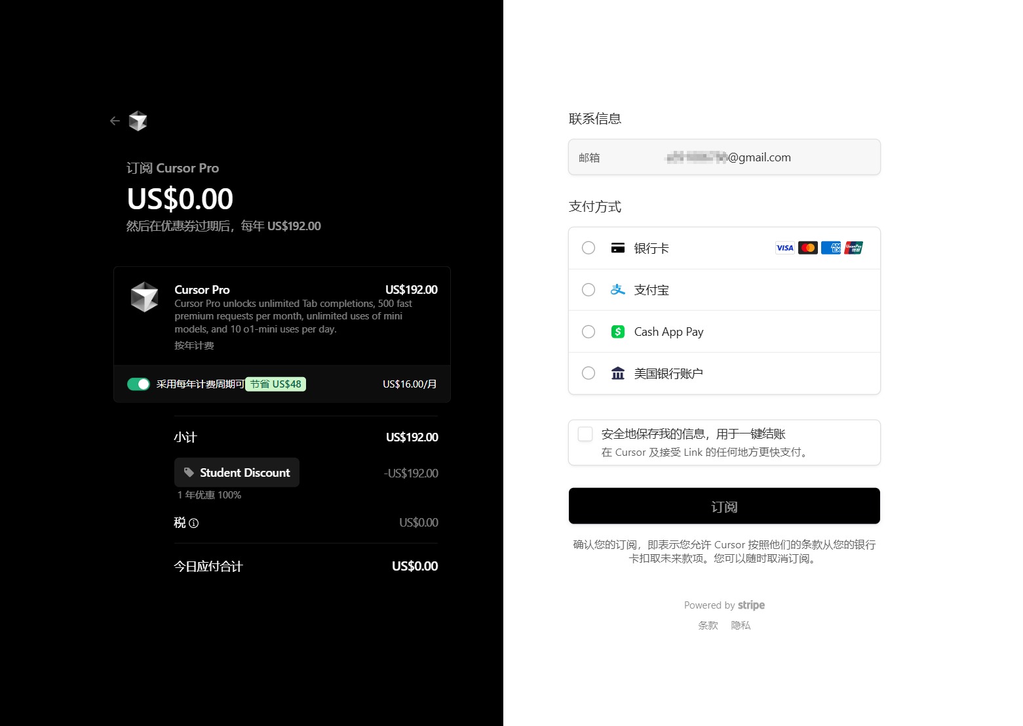Click the Cursor Pro product cube icon

point(144,297)
